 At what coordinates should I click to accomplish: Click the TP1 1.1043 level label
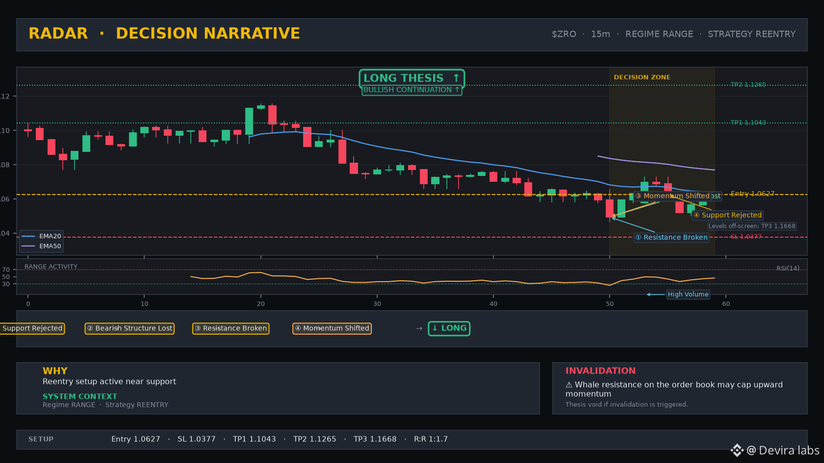748,122
